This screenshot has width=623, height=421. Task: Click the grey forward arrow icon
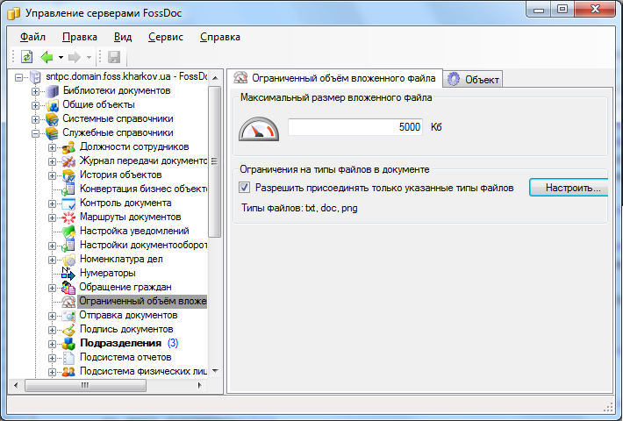coord(75,57)
